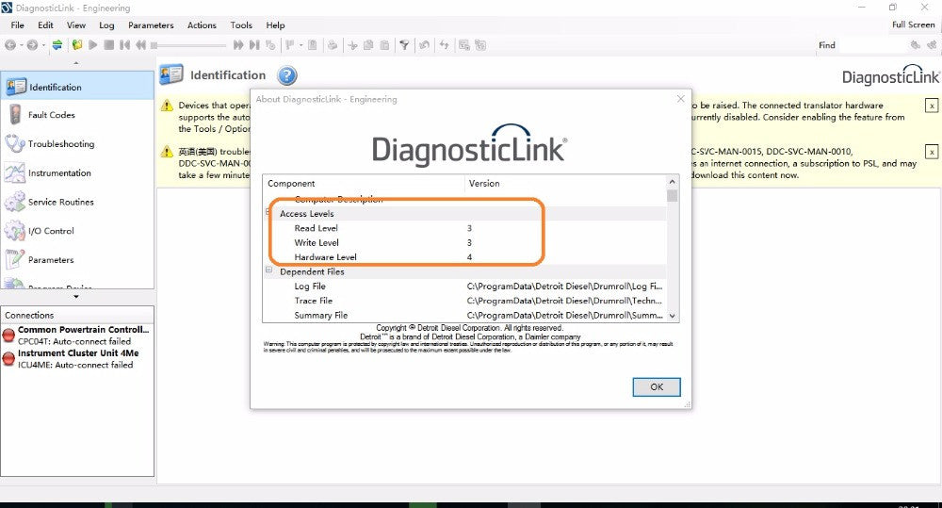This screenshot has height=508, width=942.
Task: Open Parameters from the sidebar
Action: click(x=77, y=259)
